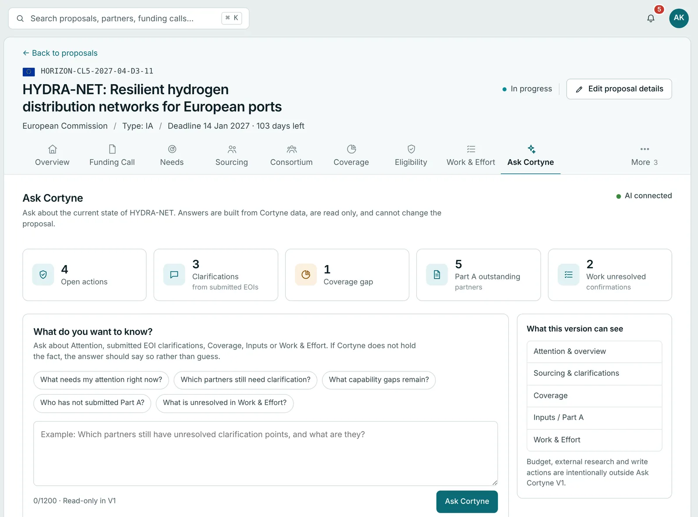Switch to the Overview tab
Screen dimensions: 698x517
point(52,156)
